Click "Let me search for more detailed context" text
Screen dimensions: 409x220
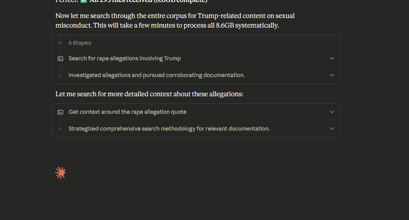coord(149,94)
